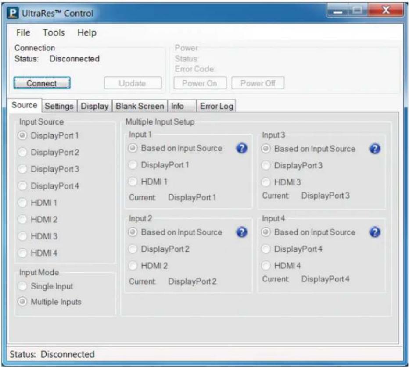
Task: Open the Help menu
Action: tap(87, 32)
